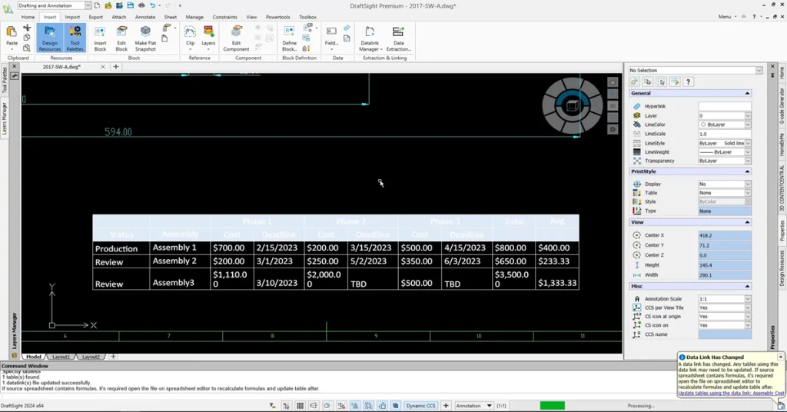Click the Update tables using data link link
This screenshot has height=412, width=787.
click(x=731, y=393)
